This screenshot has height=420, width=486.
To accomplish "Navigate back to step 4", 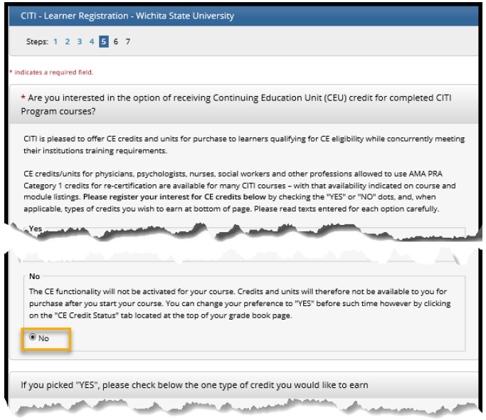I will point(92,42).
